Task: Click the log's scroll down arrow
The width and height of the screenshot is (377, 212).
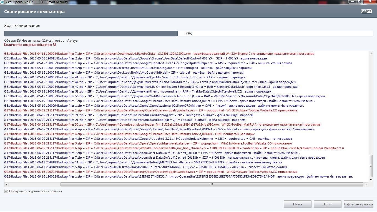Action: (371, 179)
